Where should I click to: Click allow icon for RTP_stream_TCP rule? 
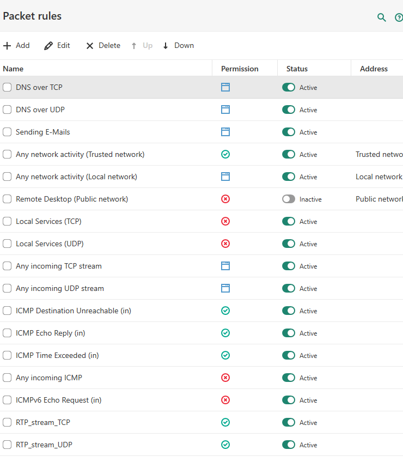[x=225, y=422]
